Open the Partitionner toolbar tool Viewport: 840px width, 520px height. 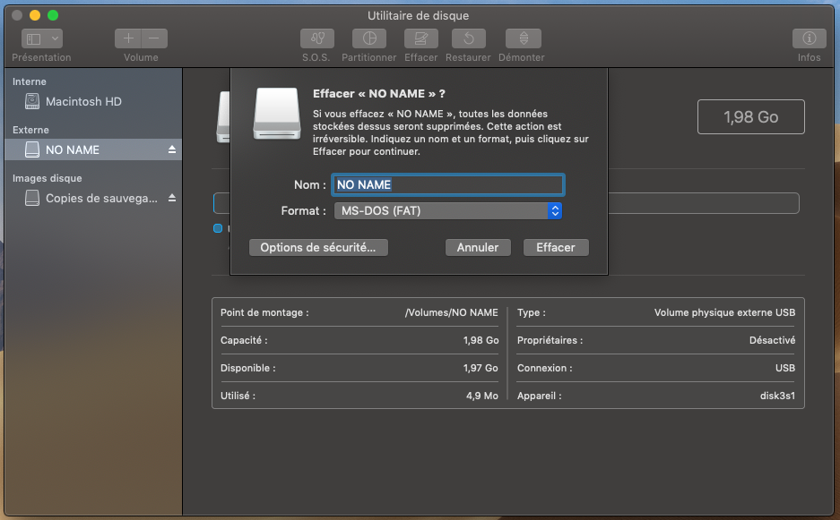[369, 38]
